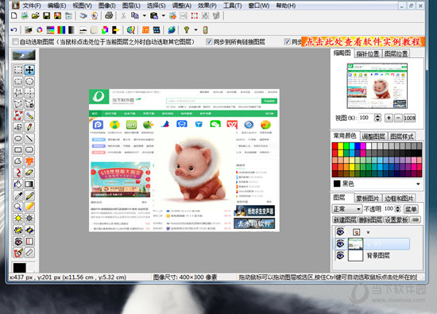Click the 设置蒙板 button
Viewport: 437px width, 314px height.
(396, 219)
